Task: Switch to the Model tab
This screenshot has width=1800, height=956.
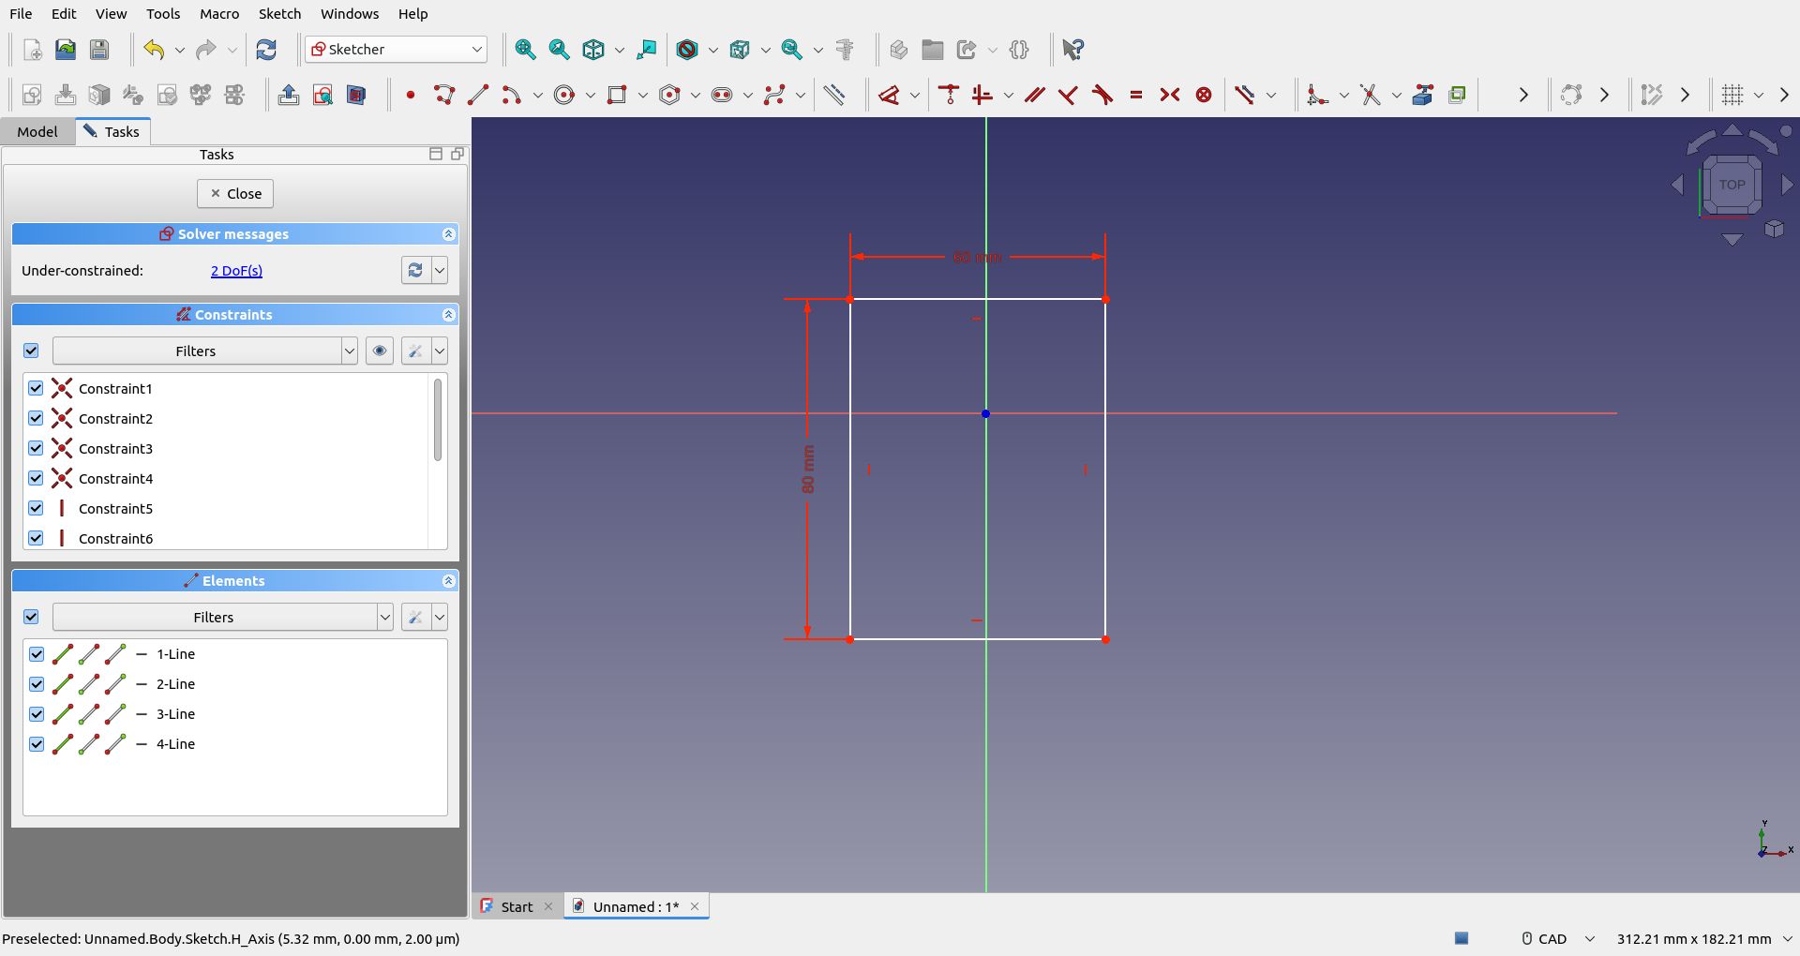Action: tap(37, 132)
